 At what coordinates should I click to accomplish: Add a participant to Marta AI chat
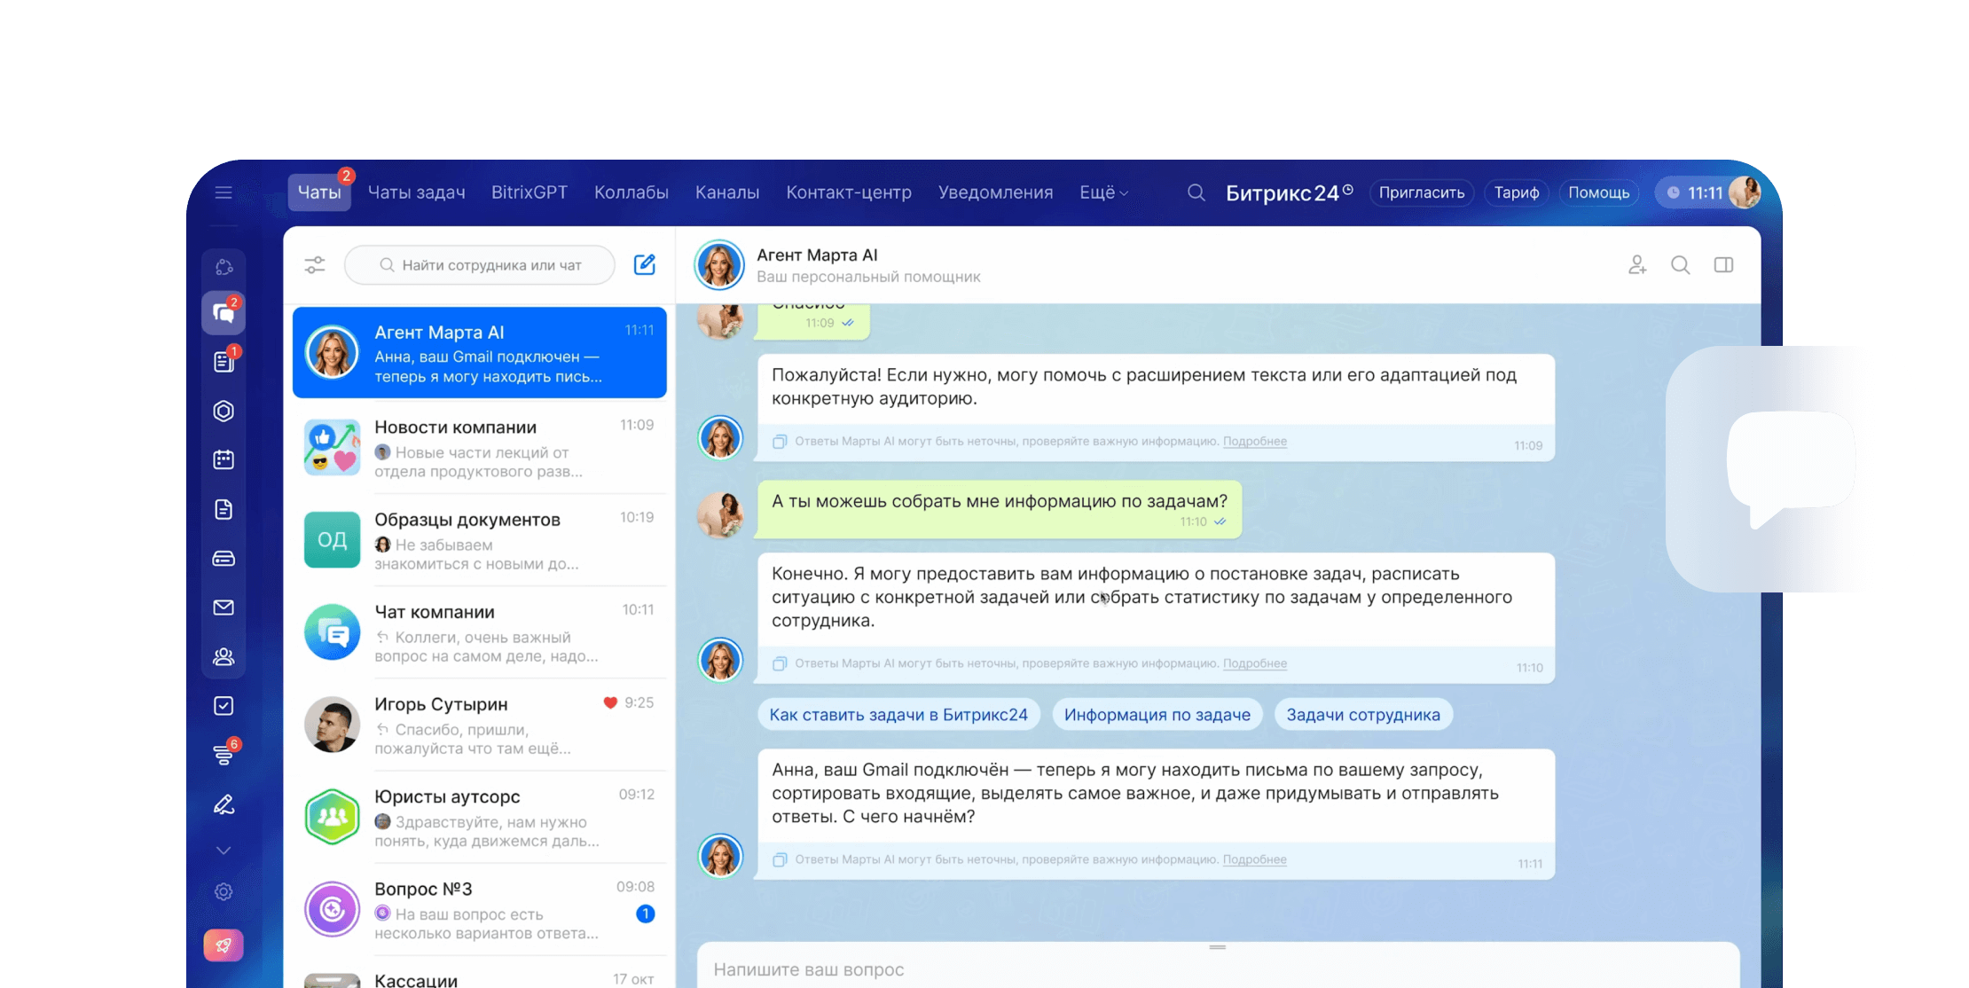1637,264
